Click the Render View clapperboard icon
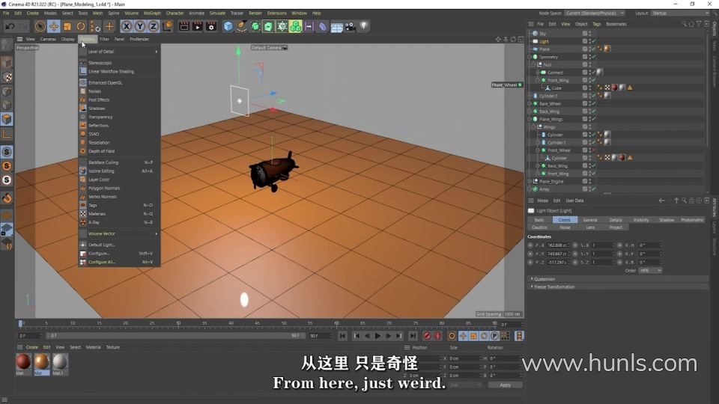Image resolution: width=719 pixels, height=404 pixels. [x=184, y=27]
